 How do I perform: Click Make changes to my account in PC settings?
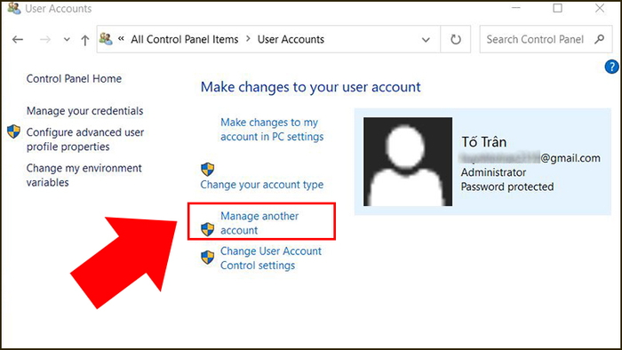[272, 129]
